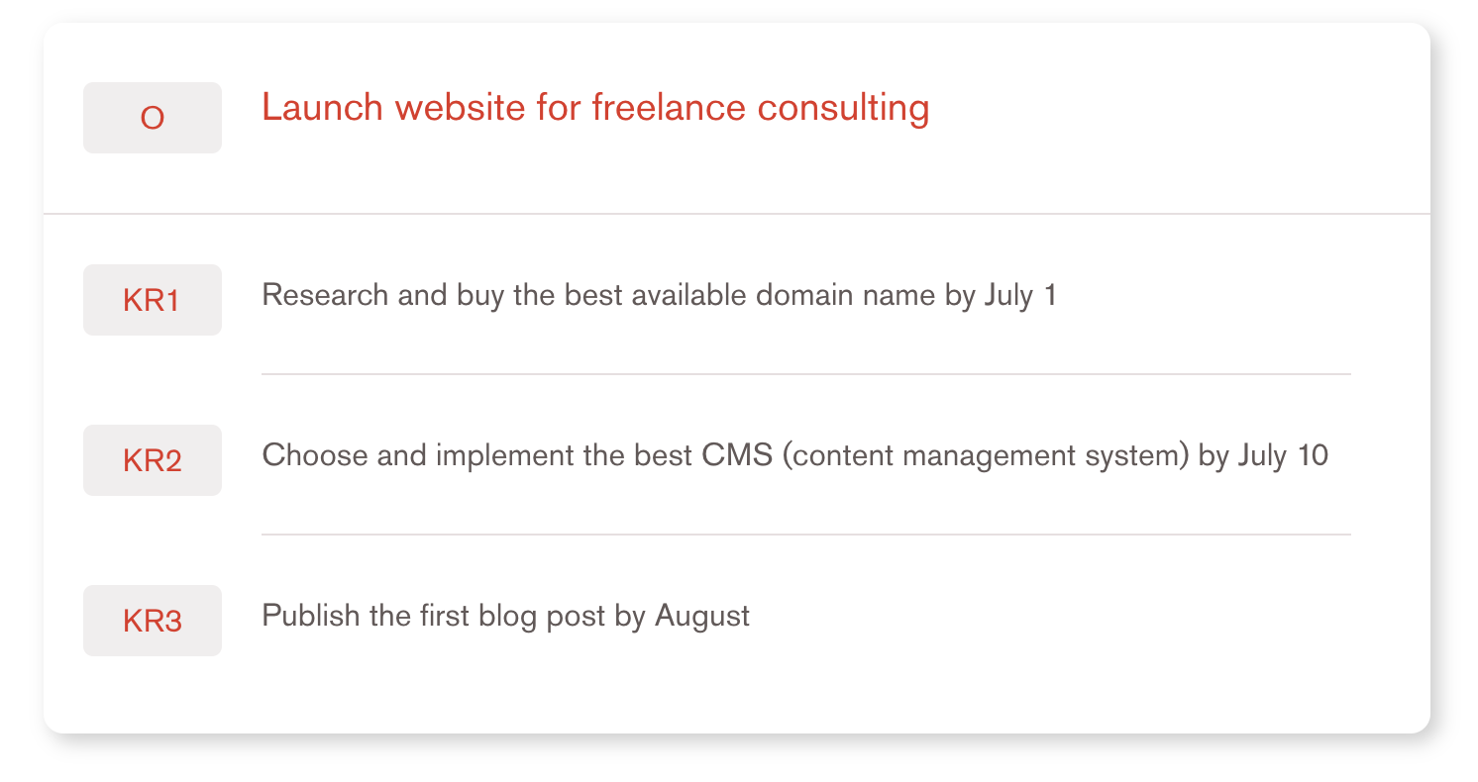
Task: Click the Publish the first blog post text
Action: [x=505, y=616]
